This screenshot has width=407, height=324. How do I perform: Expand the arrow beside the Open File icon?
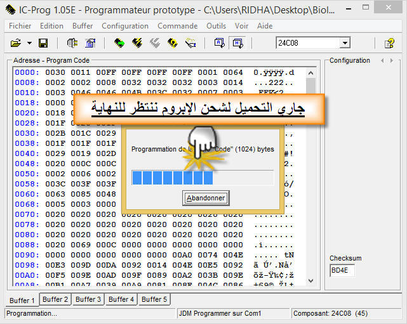[29, 43]
